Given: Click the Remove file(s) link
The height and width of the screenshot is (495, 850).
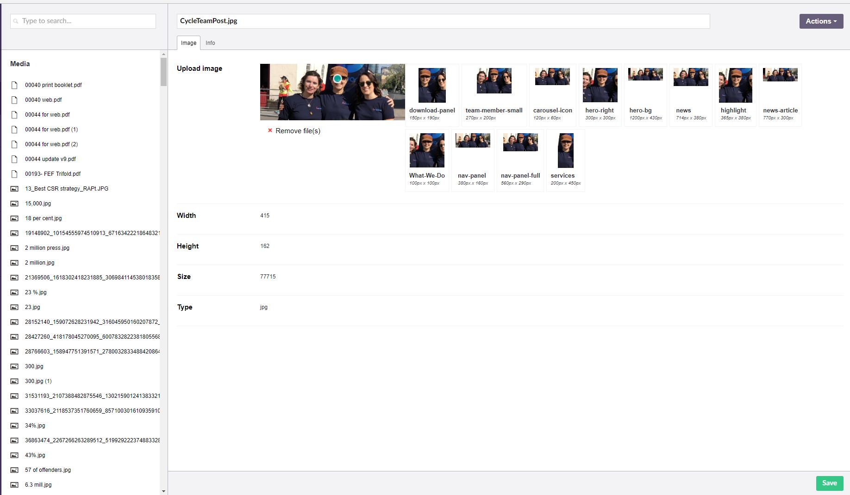Looking at the screenshot, I should click(298, 131).
